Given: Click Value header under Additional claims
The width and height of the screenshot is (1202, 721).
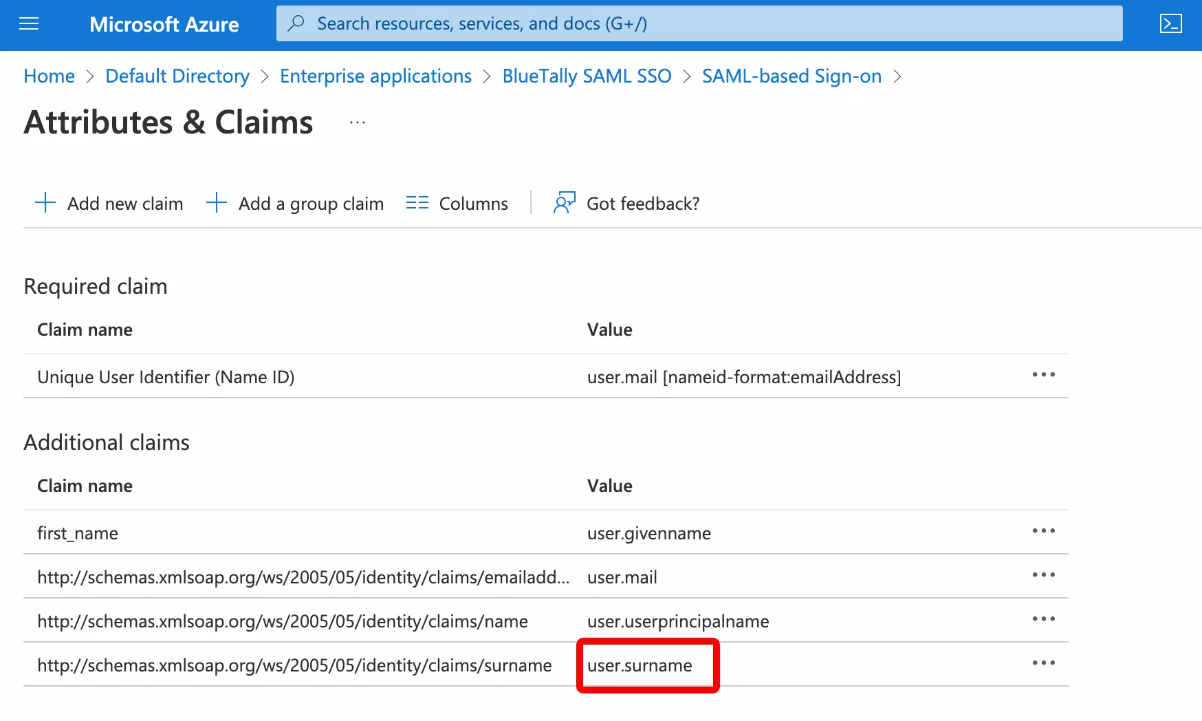Looking at the screenshot, I should click(x=610, y=486).
